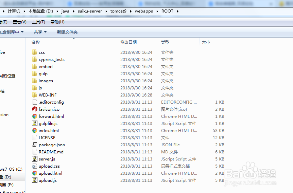The width and height of the screenshot is (293, 193).
Task: Expand the arrow after saiku-server breadcrumb
Action: 106,11
